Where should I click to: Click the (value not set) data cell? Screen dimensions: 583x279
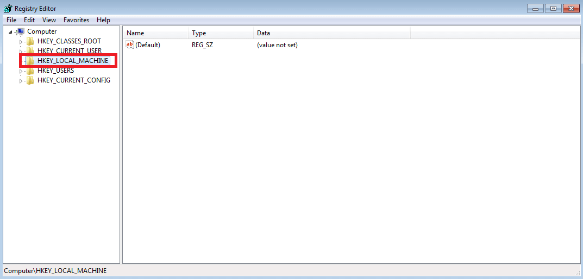pos(277,45)
